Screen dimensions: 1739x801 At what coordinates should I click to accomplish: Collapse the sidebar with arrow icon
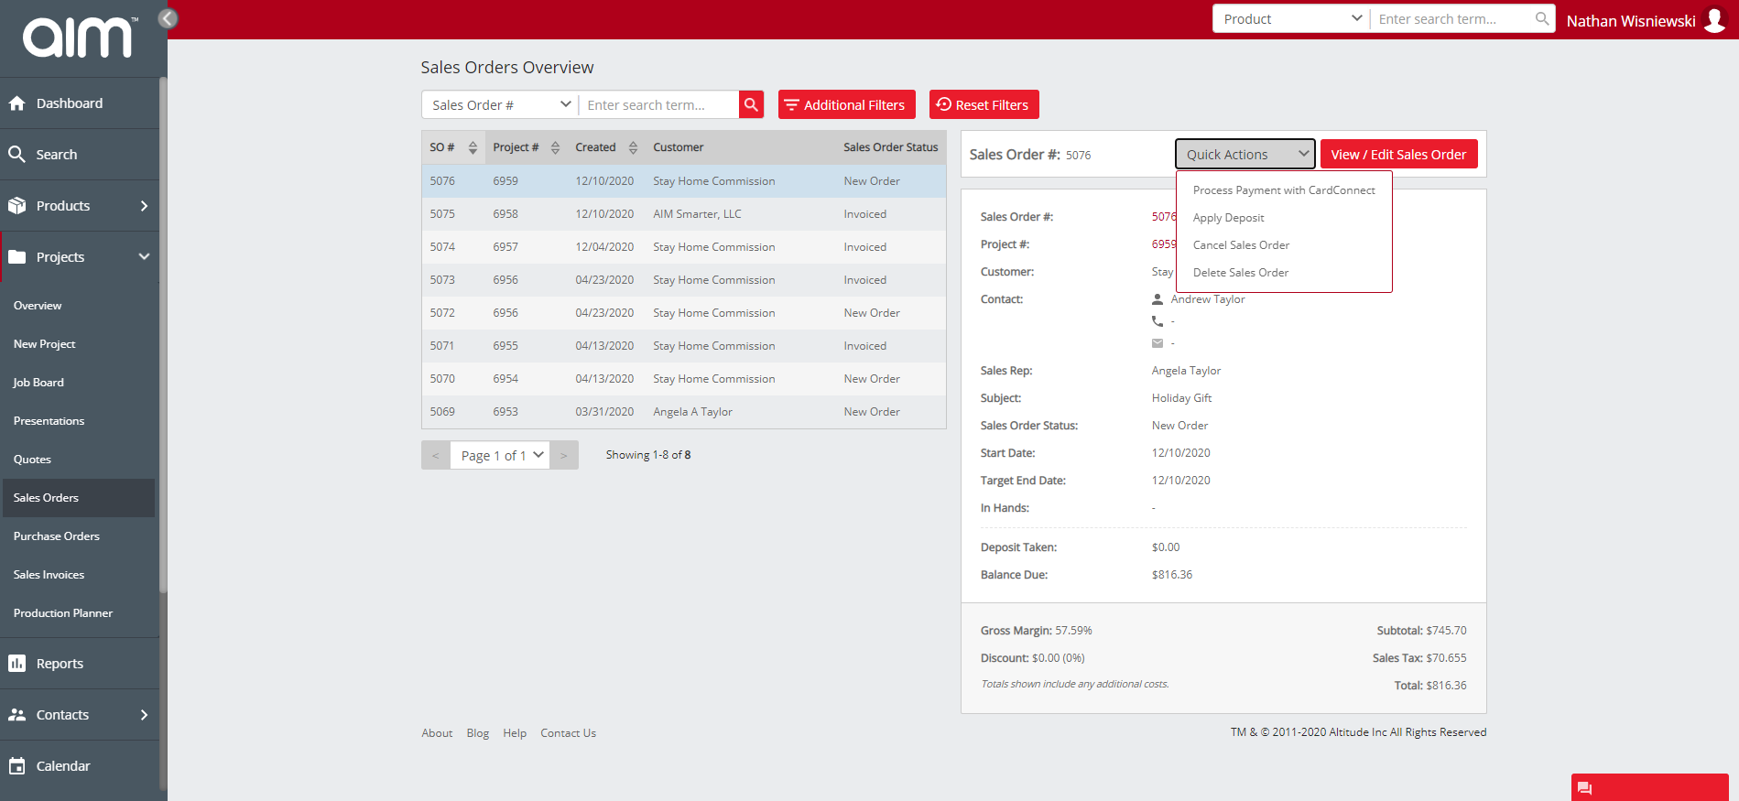pos(168,18)
